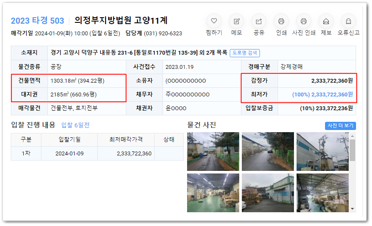The width and height of the screenshot is (372, 226).
Task: Click the 입찰 6일전 link text
Action: coord(75,125)
